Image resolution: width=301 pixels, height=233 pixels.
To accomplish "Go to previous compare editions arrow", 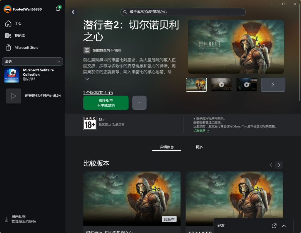I will pyautogui.click(x=271, y=165).
